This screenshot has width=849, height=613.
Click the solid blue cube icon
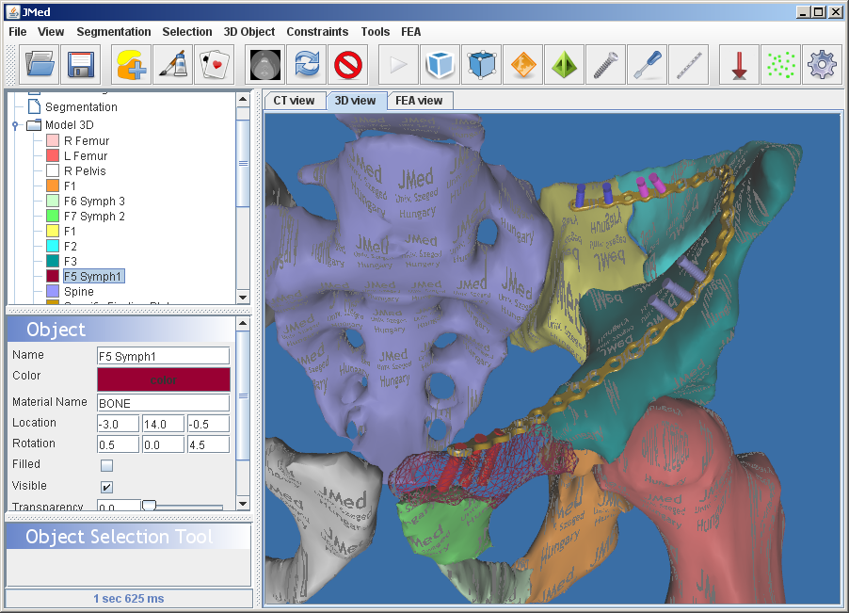(x=440, y=65)
